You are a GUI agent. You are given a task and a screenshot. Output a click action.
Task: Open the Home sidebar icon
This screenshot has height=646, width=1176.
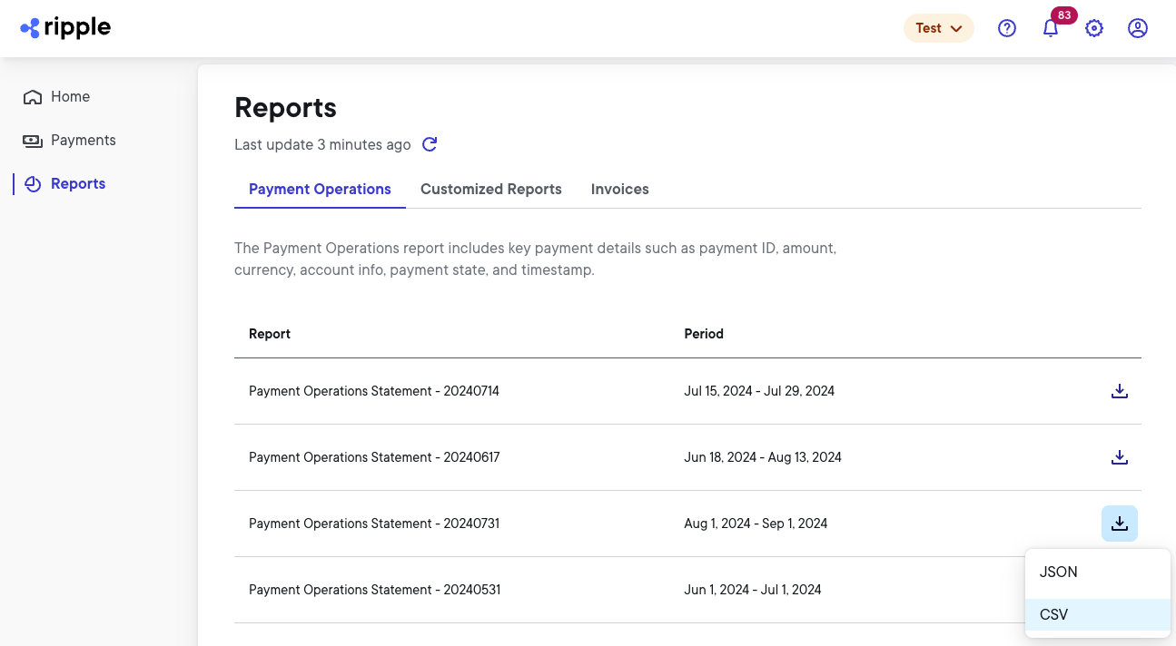[32, 96]
